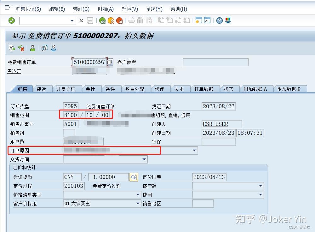
Task: Click inside the 凭证货币 CNY field
Action: 72,177
